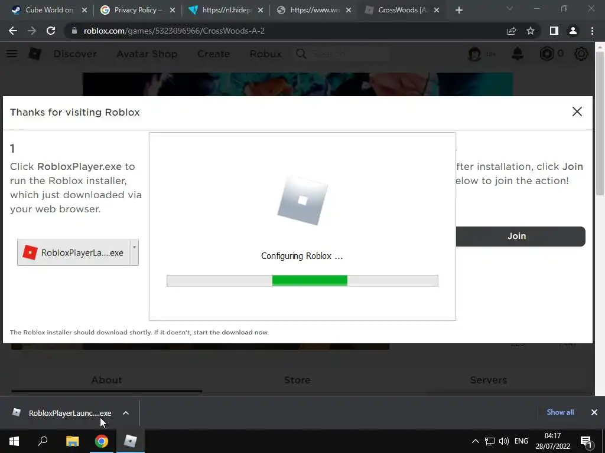This screenshot has height=453, width=605.
Task: Click the RobloxPlayerLa....exe illustration in step 1
Action: click(74, 252)
